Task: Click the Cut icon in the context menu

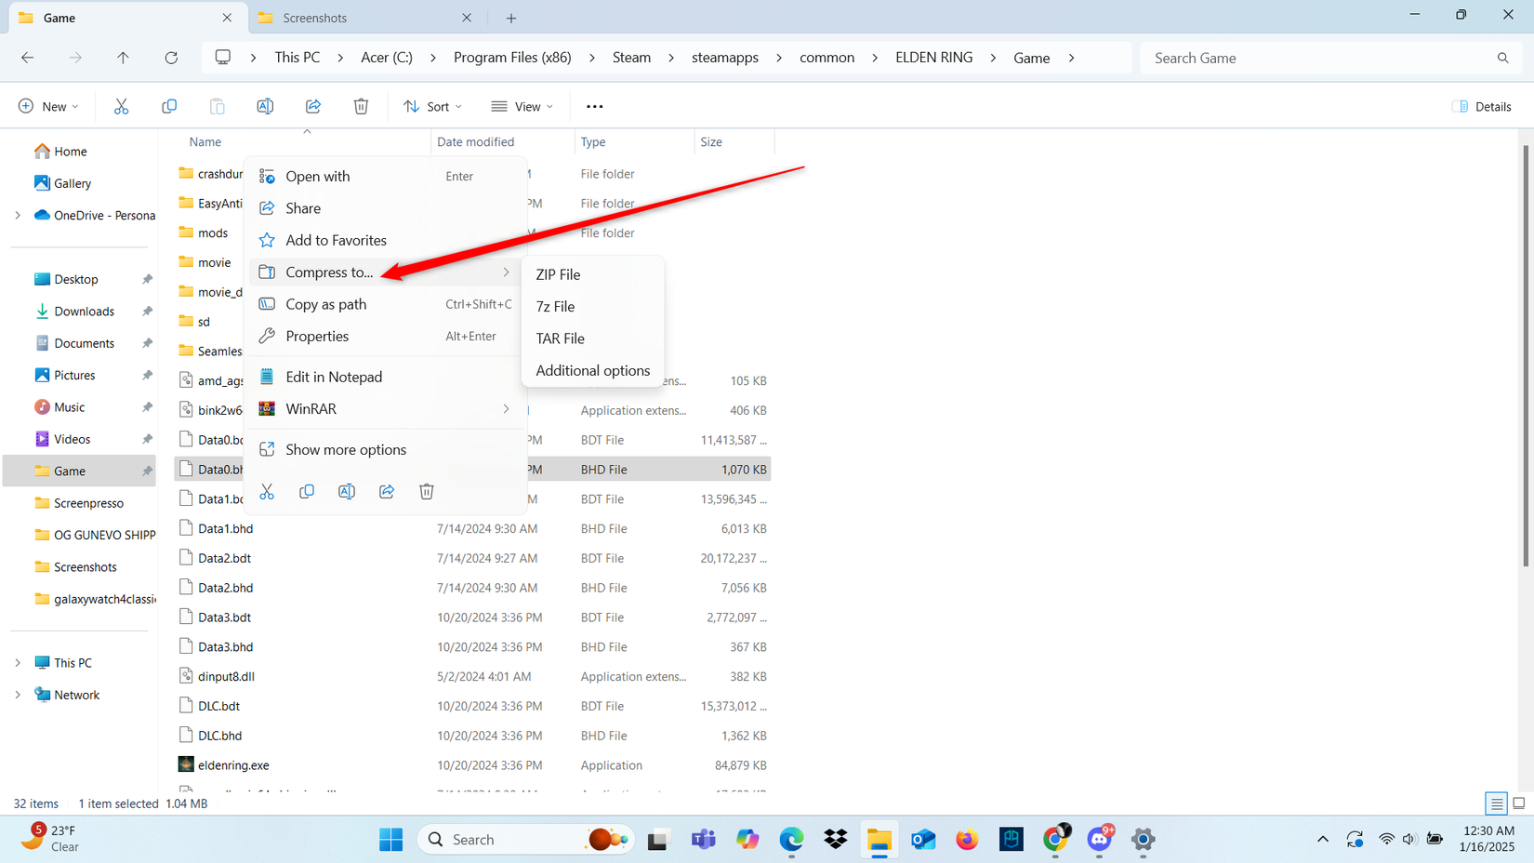Action: 267,491
